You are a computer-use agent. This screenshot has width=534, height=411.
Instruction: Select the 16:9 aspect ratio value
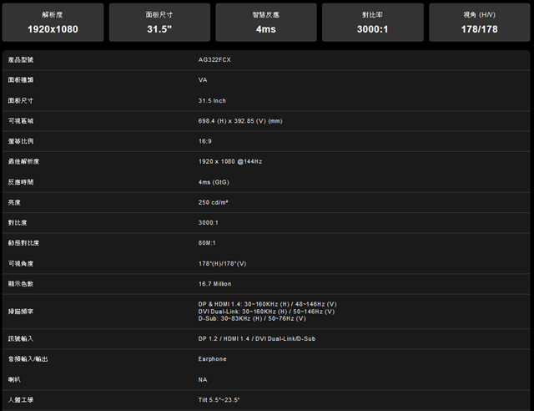click(205, 141)
